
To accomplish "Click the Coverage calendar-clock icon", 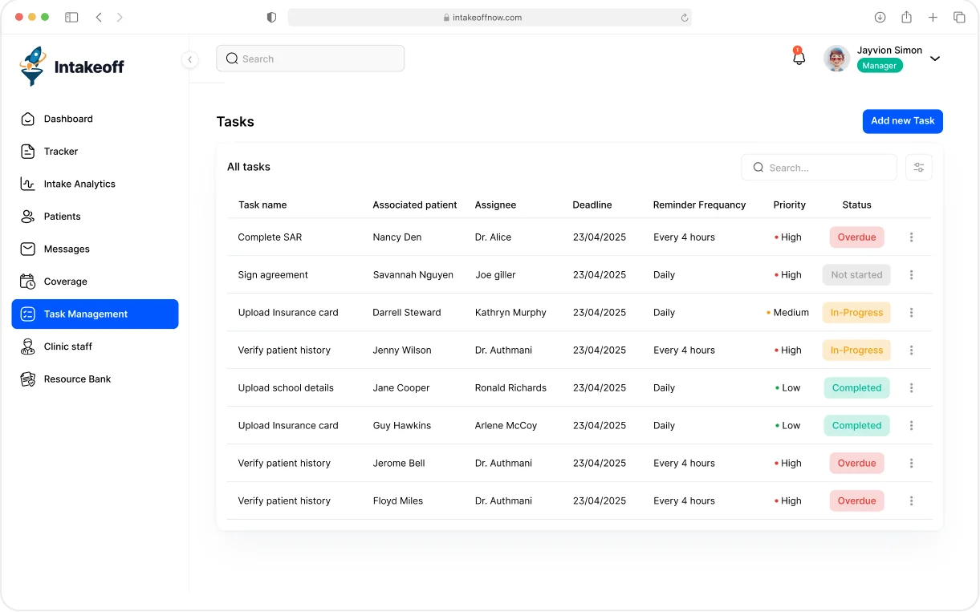I will (x=28, y=282).
